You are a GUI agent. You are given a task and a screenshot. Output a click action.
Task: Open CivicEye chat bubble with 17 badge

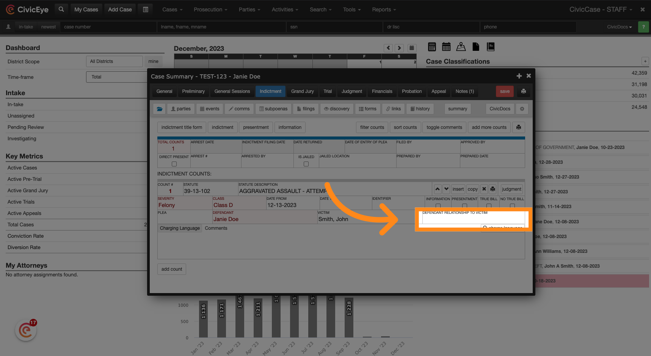point(26,330)
